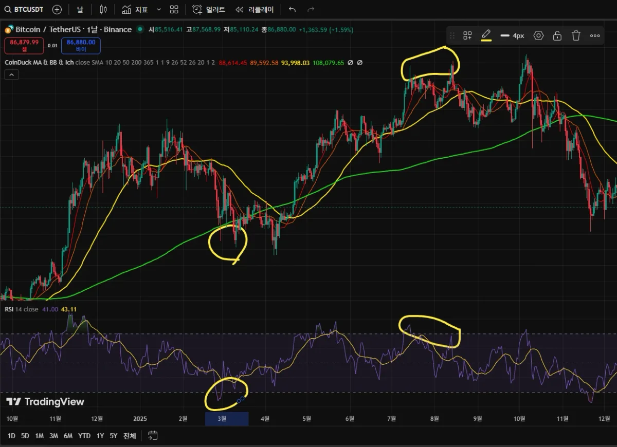Click the undo arrow
Viewport: 617px width, 447px height.
pyautogui.click(x=292, y=9)
